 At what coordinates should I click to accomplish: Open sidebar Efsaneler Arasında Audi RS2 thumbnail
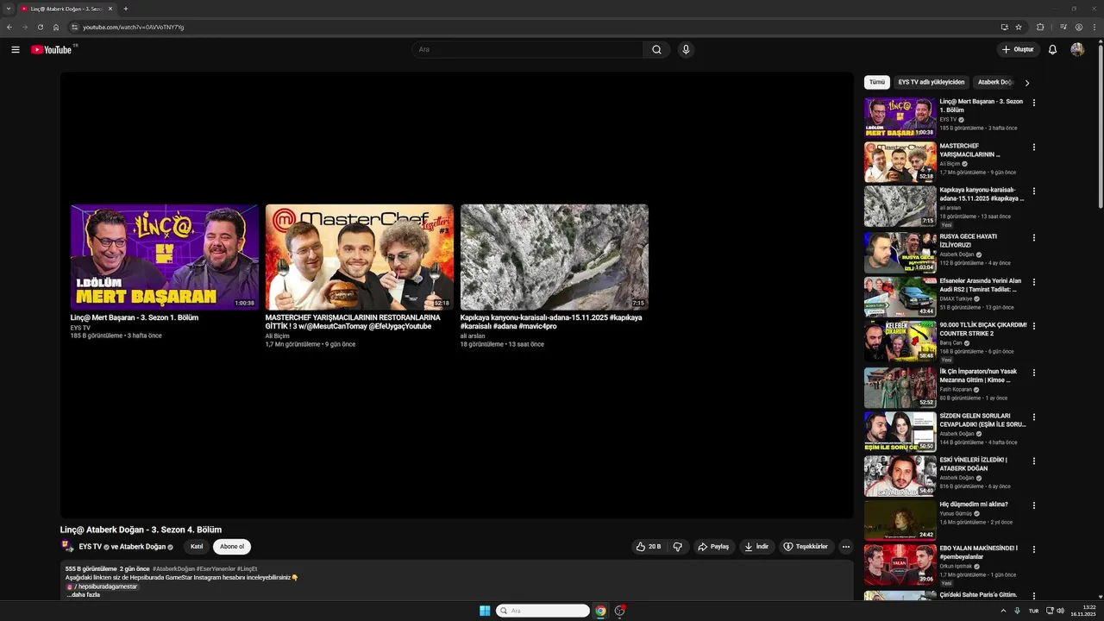[x=900, y=297]
